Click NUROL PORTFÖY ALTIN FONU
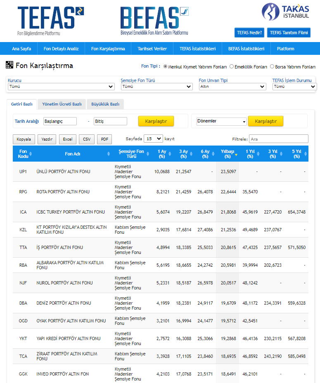Viewport: 320px width, 383px height. [64, 283]
